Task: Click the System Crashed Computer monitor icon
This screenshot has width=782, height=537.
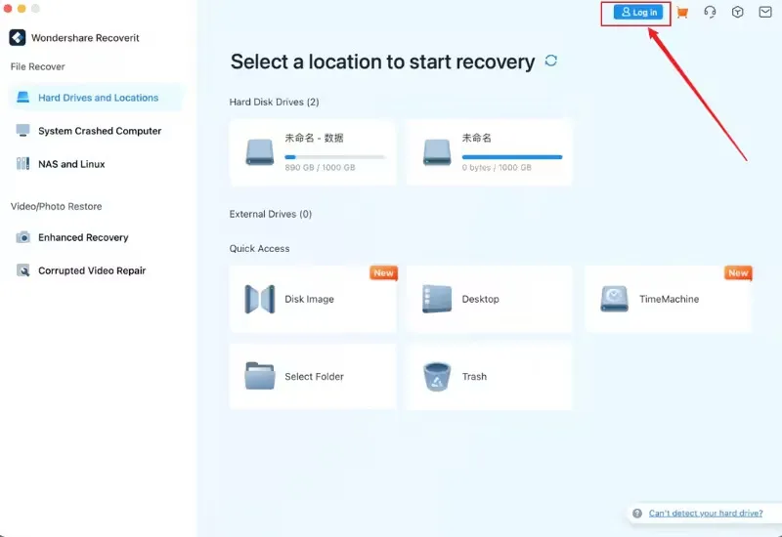Action: [22, 131]
